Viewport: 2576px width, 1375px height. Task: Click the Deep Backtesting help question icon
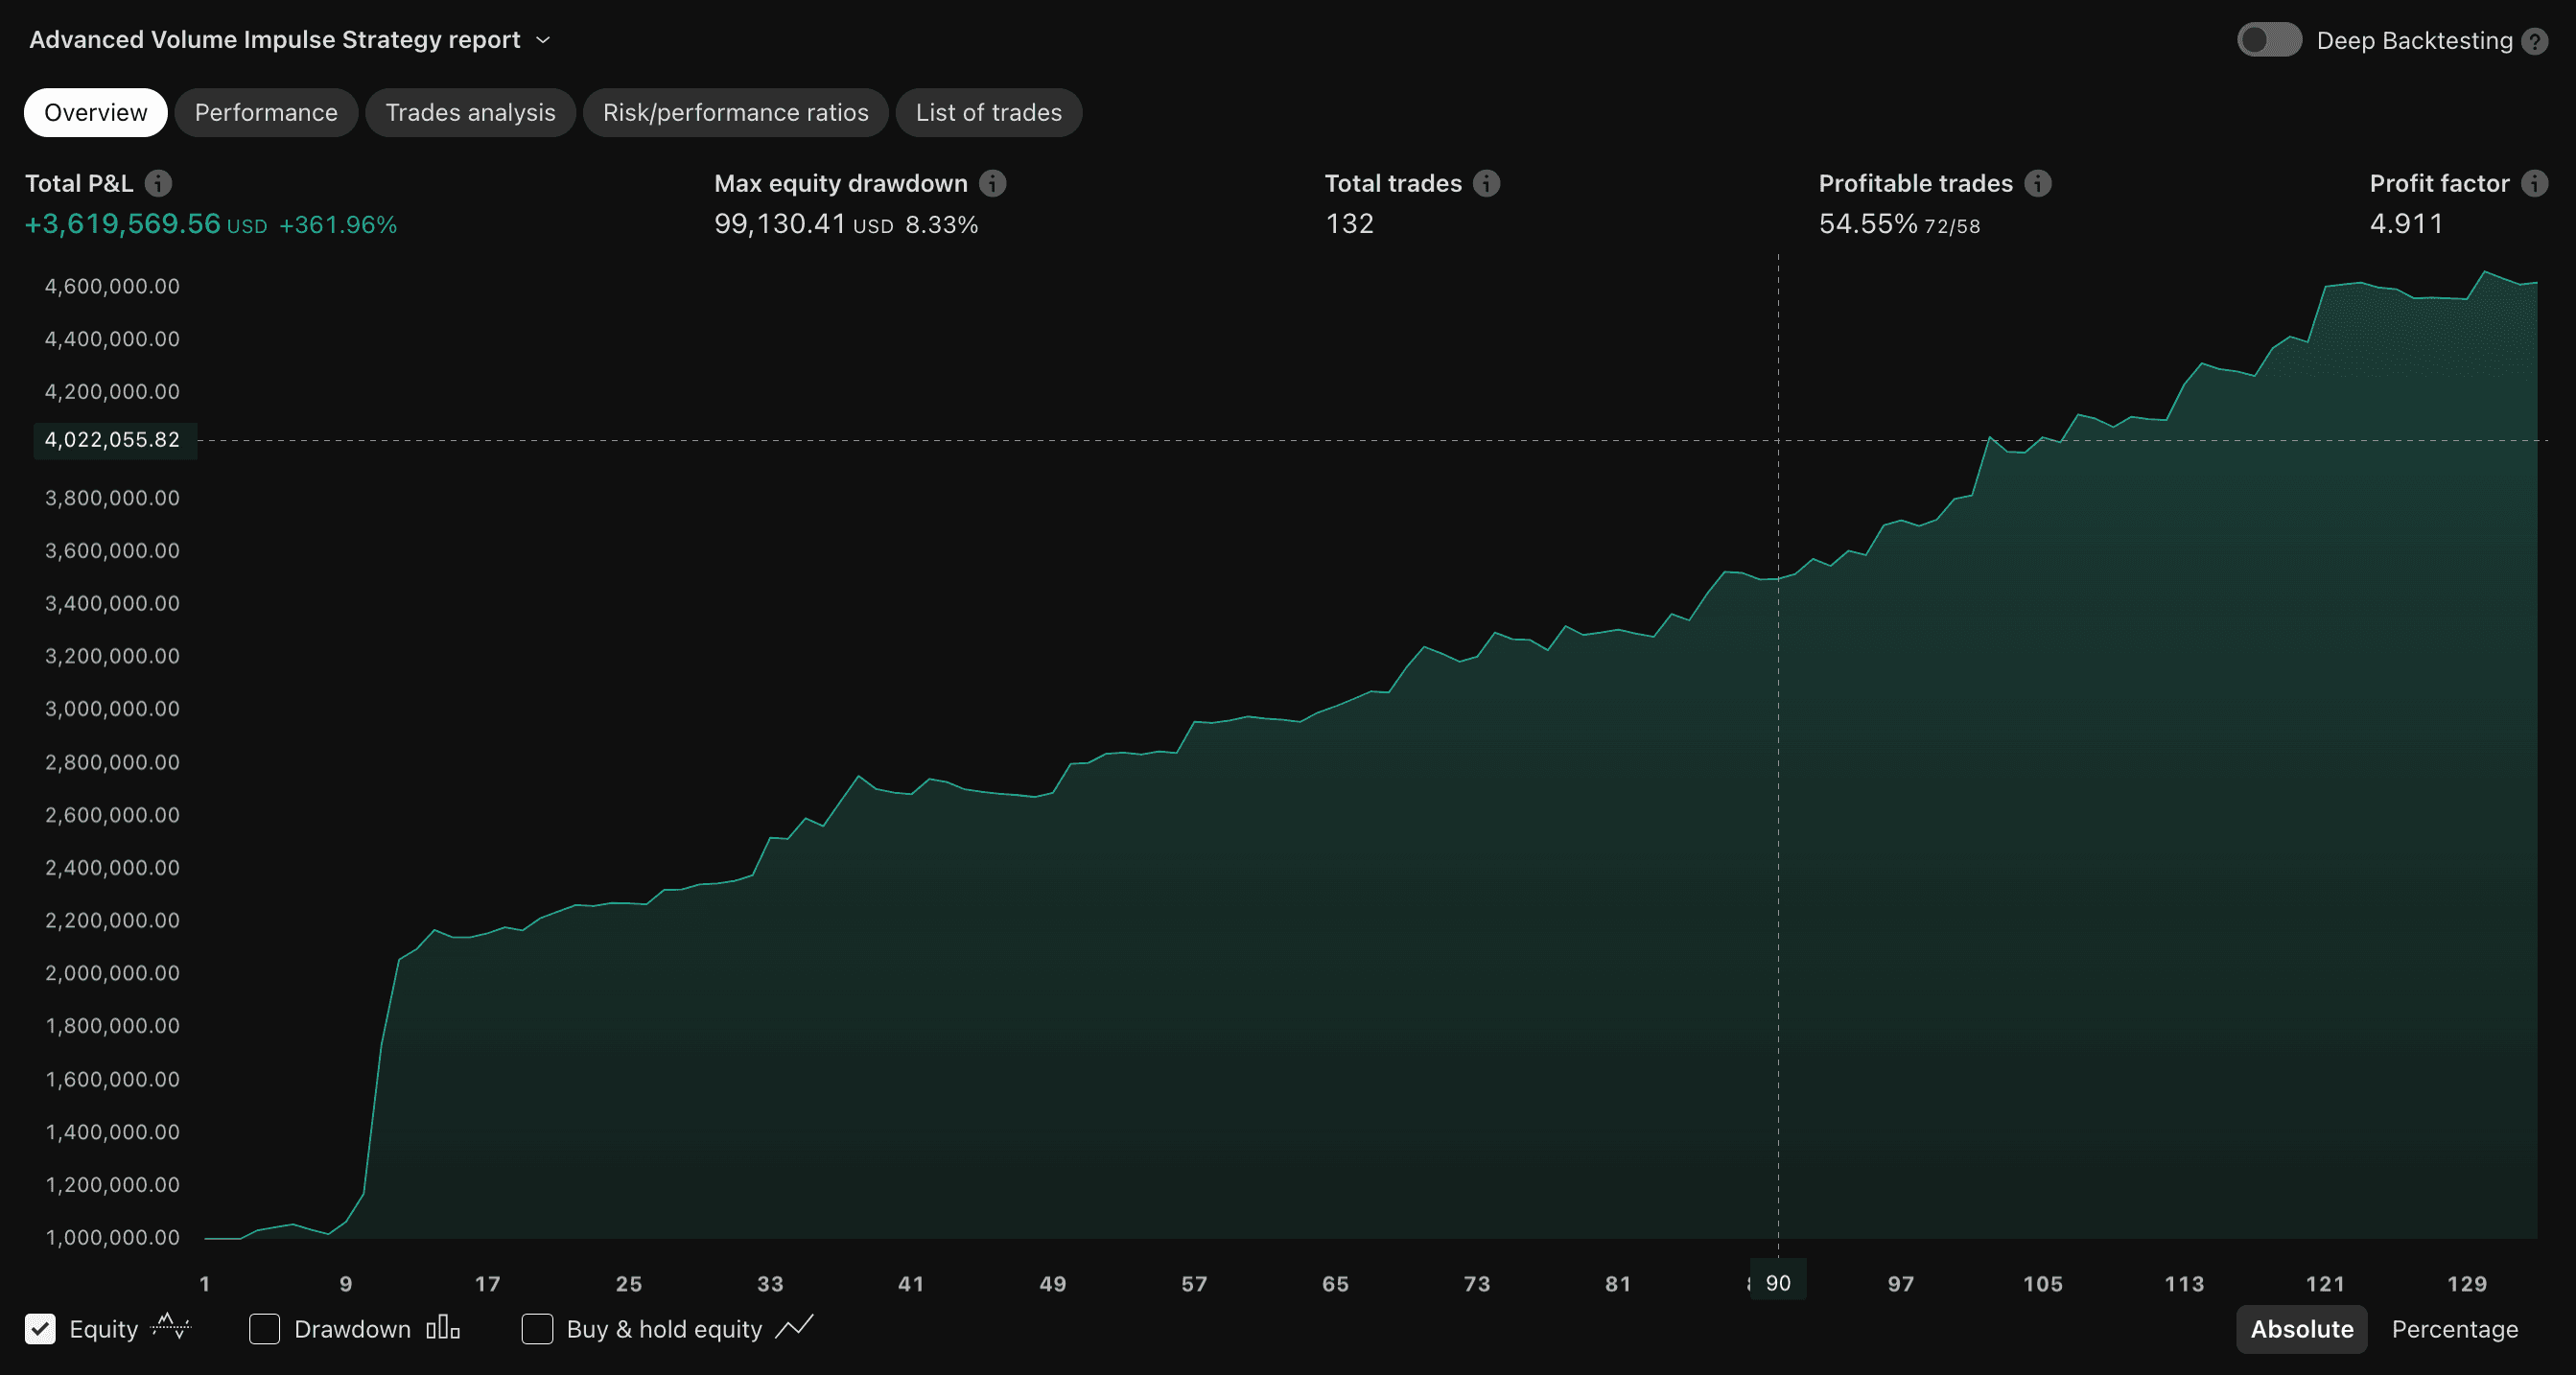click(x=2534, y=41)
